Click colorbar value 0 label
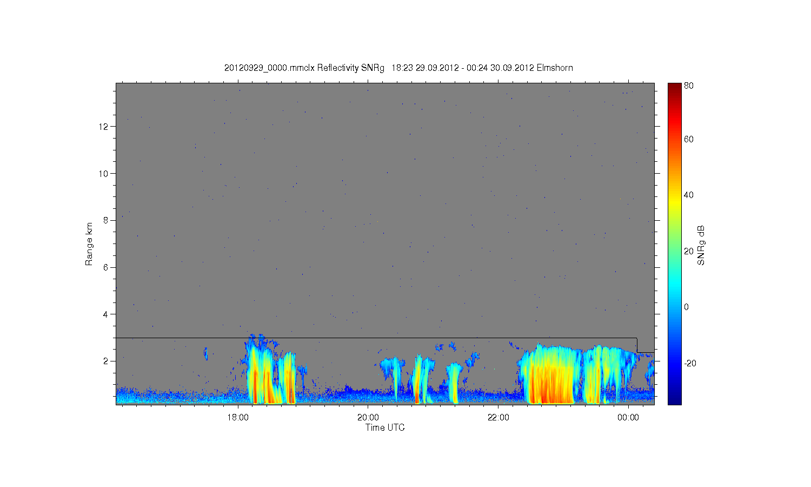The image size is (811, 487). 686,307
